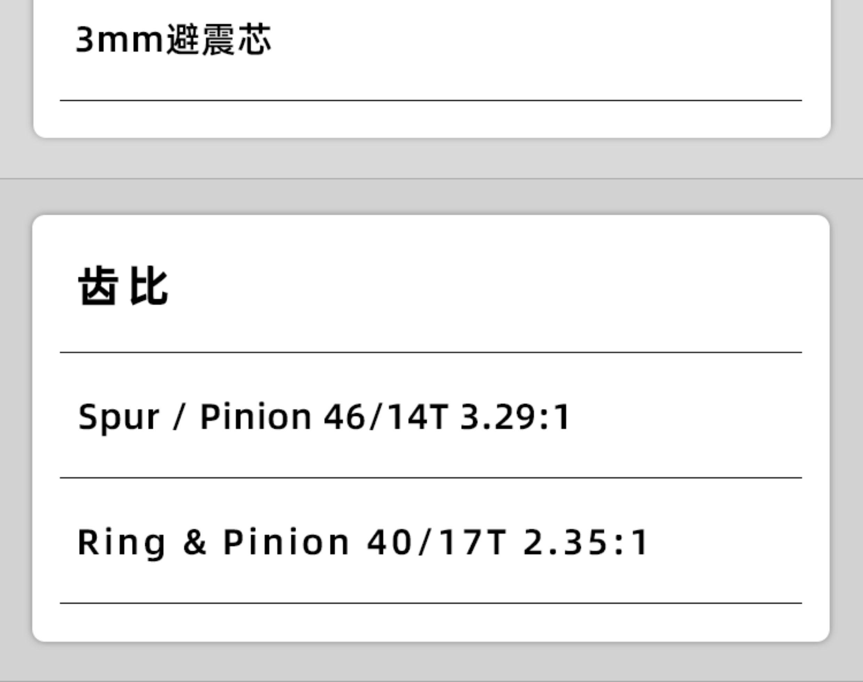
Task: Click the 齿 character in the heading
Action: 98,286
